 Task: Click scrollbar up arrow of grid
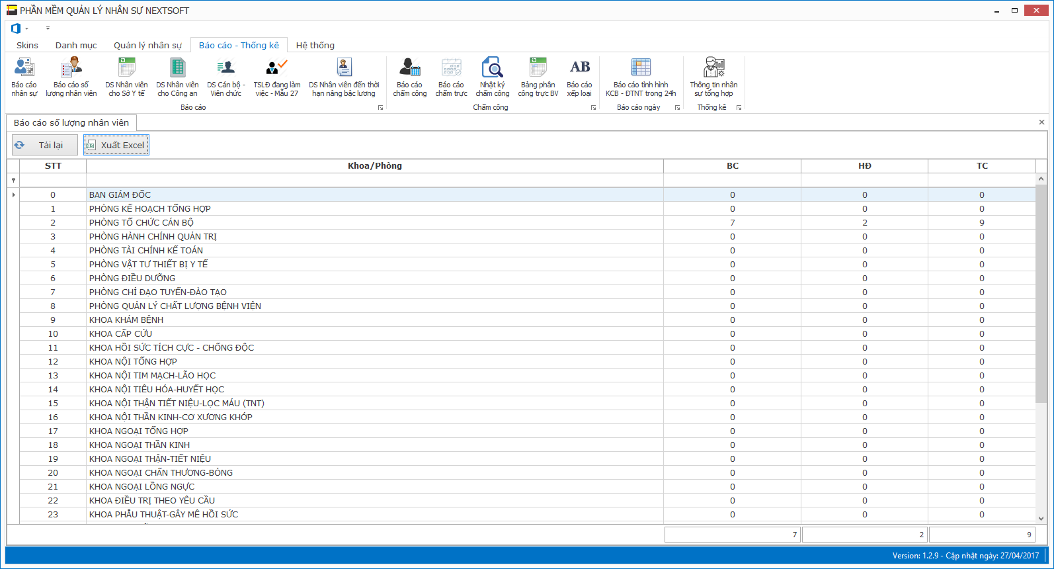1041,179
